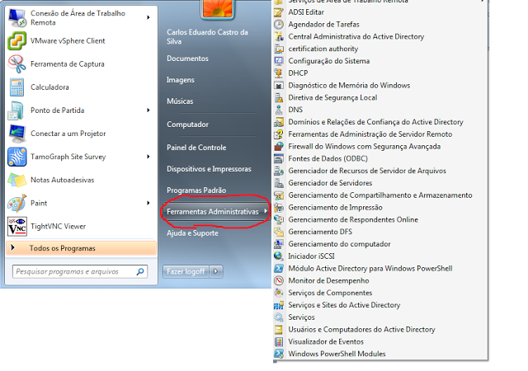Open the VMware vSphere Client icon

click(16, 40)
